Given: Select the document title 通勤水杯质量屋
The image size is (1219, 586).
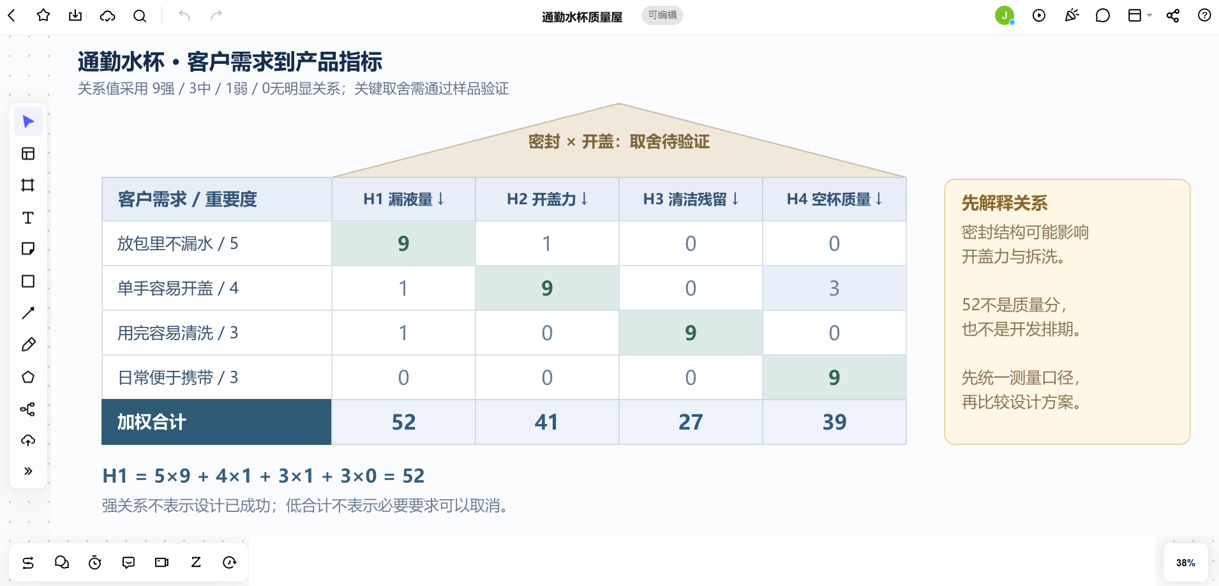Looking at the screenshot, I should tap(582, 17).
